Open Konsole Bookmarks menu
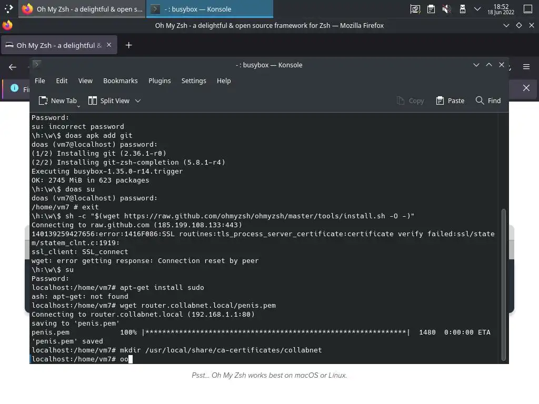Viewport: 539px width, 404px height. pos(121,80)
